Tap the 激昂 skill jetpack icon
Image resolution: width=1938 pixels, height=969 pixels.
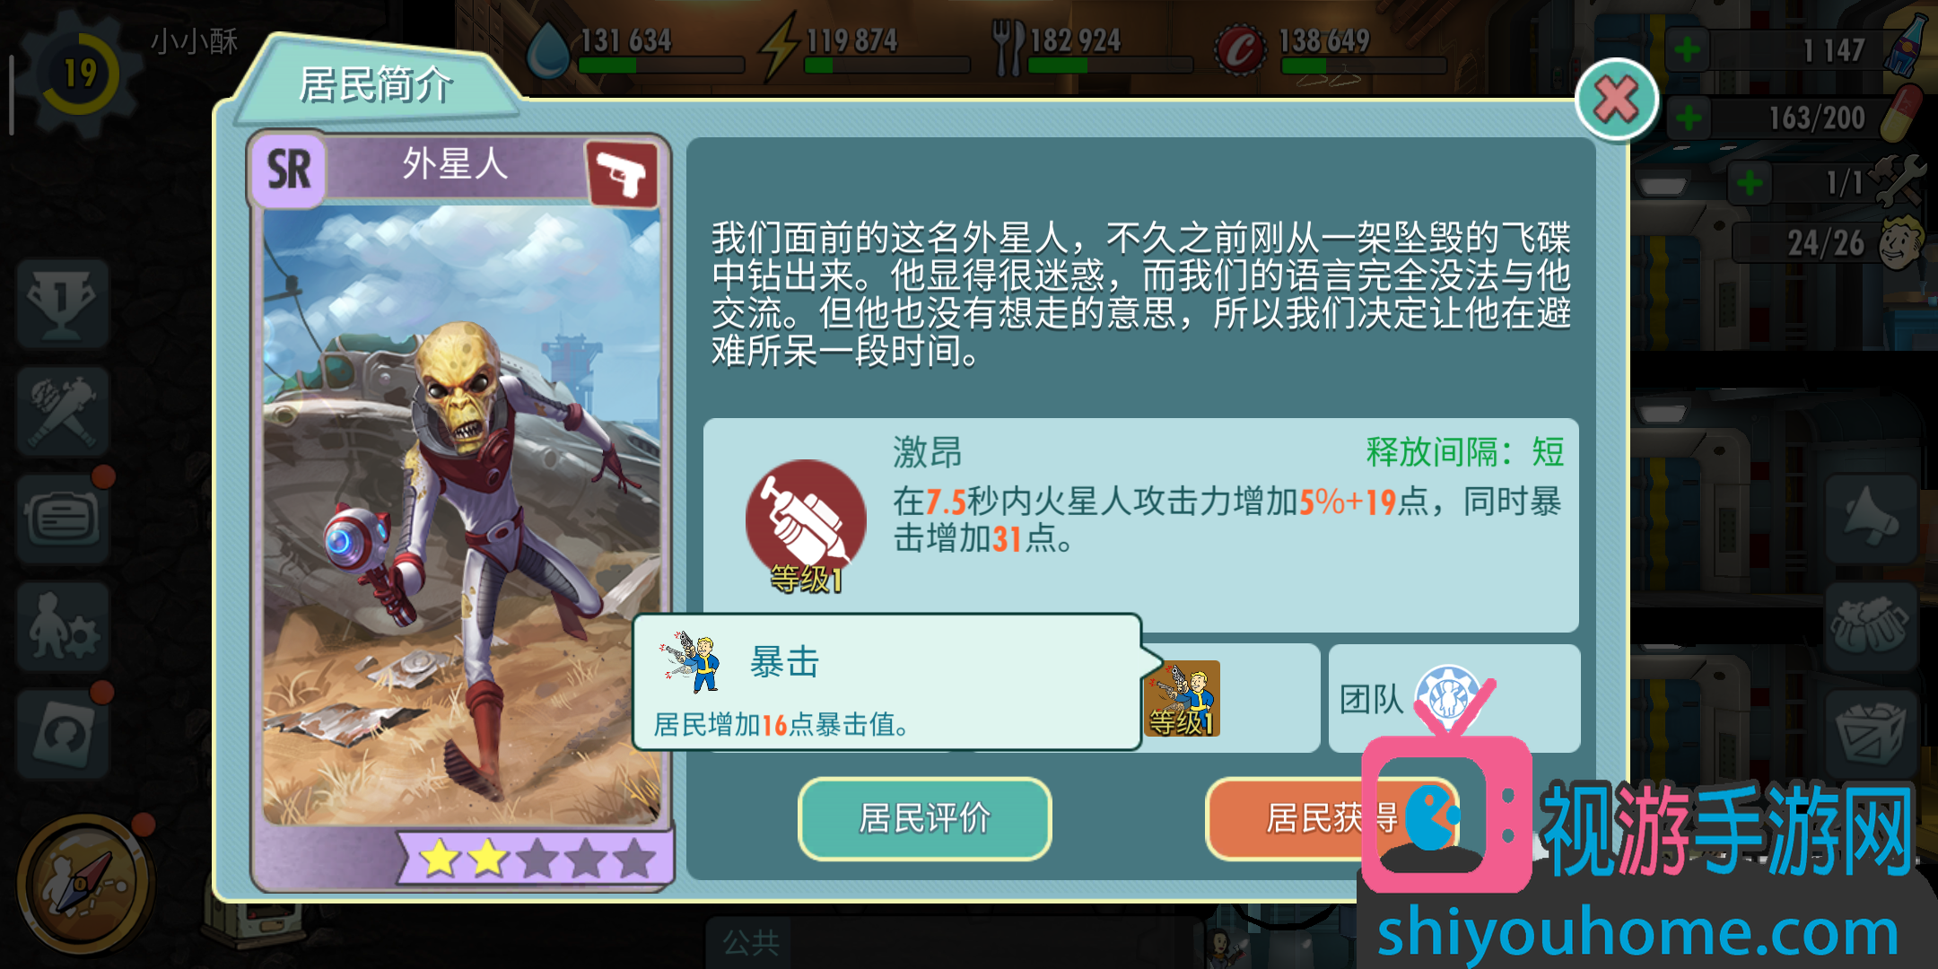click(806, 522)
